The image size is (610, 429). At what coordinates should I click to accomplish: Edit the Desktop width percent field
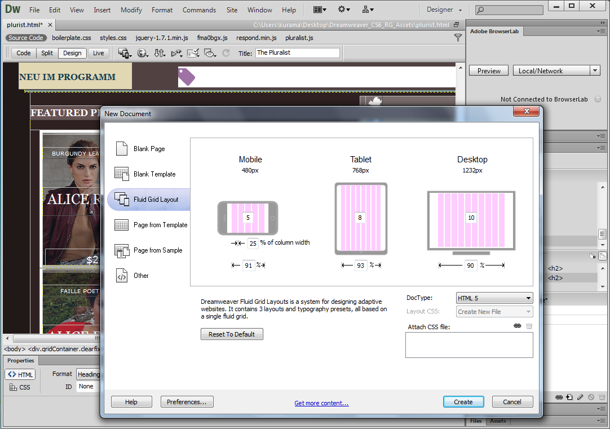470,266
